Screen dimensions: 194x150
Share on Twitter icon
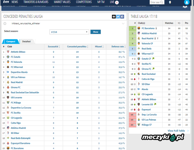pos(118,16)
